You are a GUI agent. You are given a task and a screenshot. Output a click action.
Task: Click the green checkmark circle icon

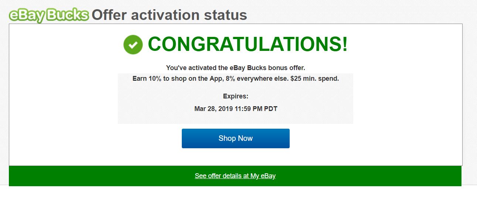click(133, 45)
